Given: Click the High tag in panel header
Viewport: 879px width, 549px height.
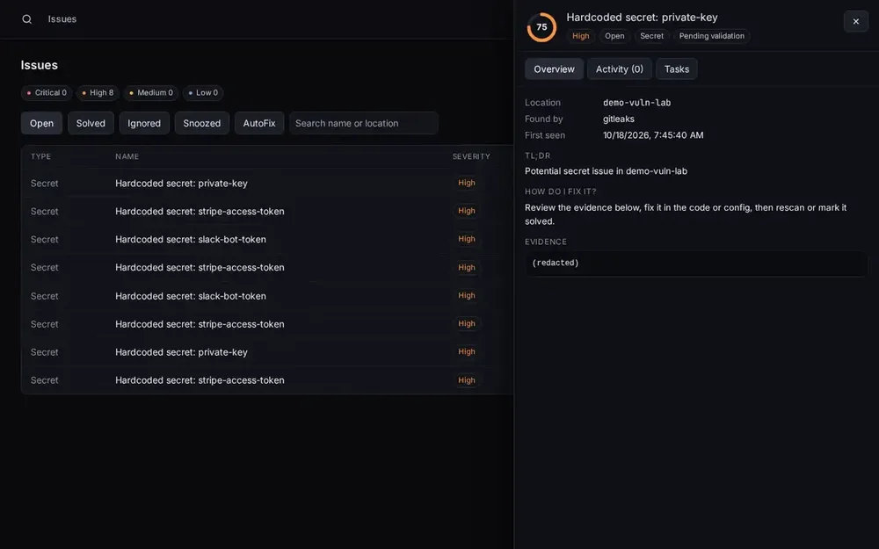Looking at the screenshot, I should [x=580, y=36].
